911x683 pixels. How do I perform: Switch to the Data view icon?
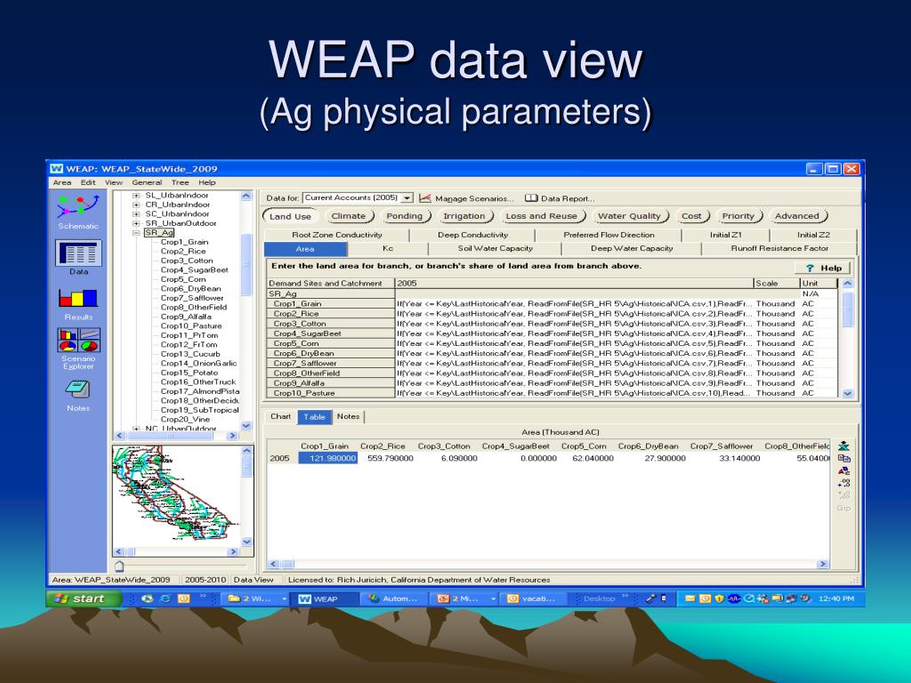(78, 257)
